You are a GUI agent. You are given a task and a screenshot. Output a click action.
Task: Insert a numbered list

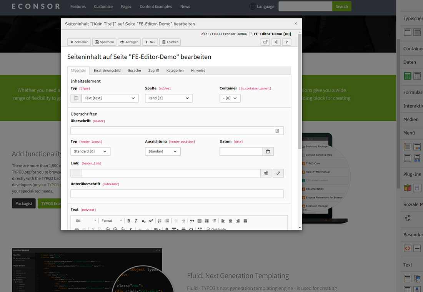pos(160,221)
